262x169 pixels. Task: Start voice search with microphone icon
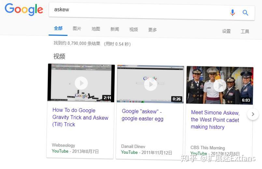(x=232, y=12)
